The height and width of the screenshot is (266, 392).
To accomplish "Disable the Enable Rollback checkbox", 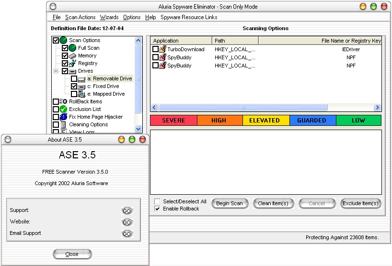I will [157, 209].
